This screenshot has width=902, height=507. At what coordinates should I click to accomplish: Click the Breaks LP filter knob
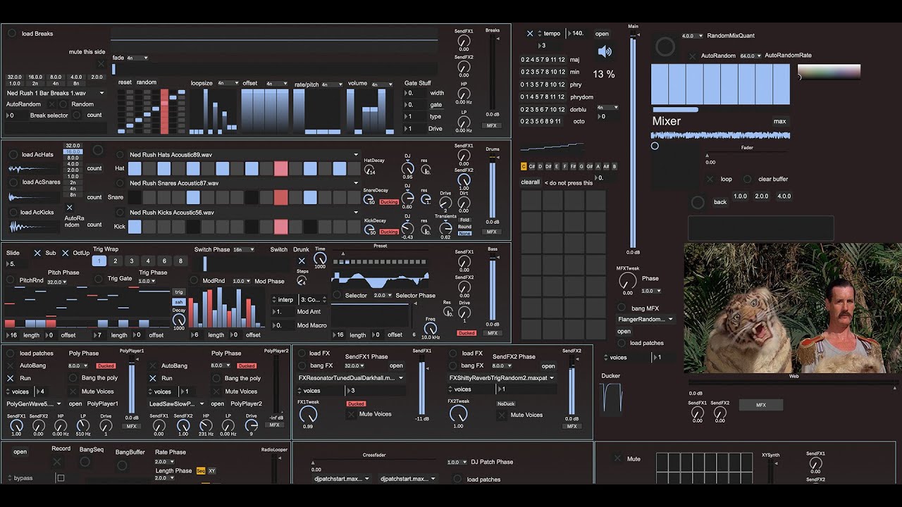pos(464,121)
